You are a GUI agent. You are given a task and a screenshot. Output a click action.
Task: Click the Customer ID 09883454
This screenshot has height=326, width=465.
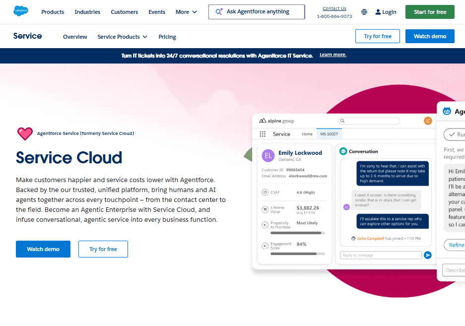[x=295, y=170]
